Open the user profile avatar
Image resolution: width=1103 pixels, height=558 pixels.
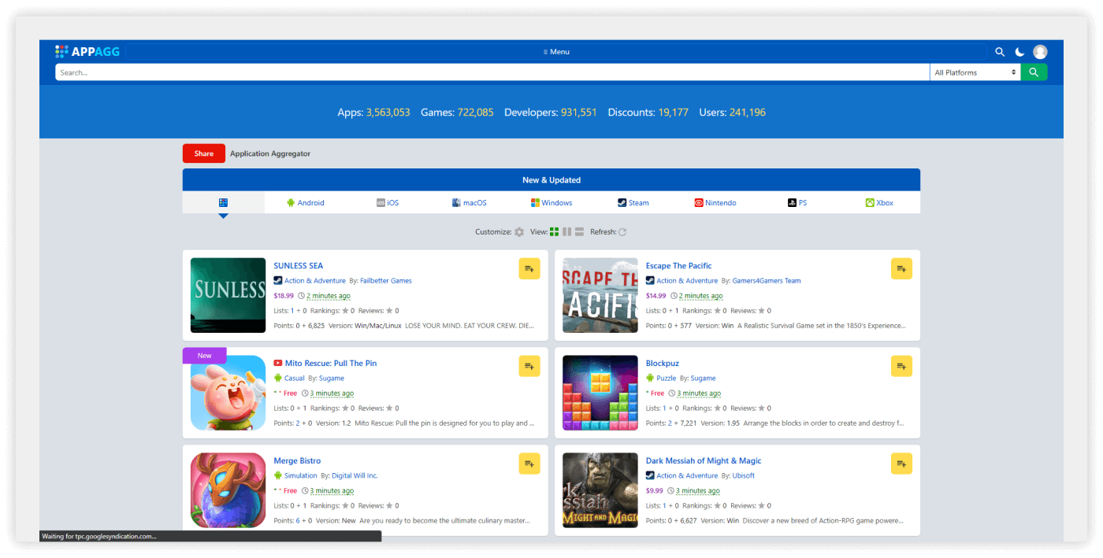(x=1040, y=52)
